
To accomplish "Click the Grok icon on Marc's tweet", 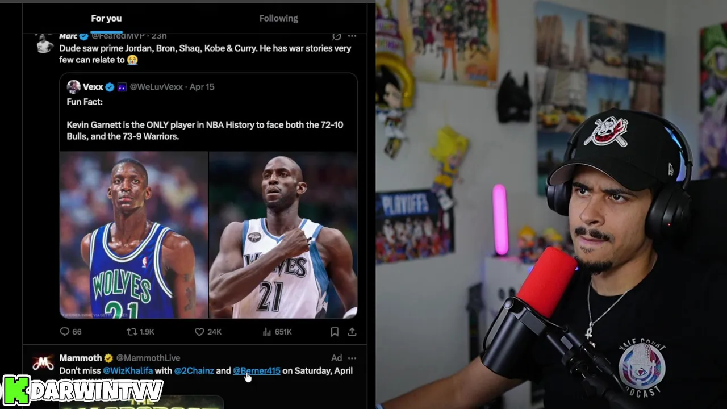I will pyautogui.click(x=337, y=36).
